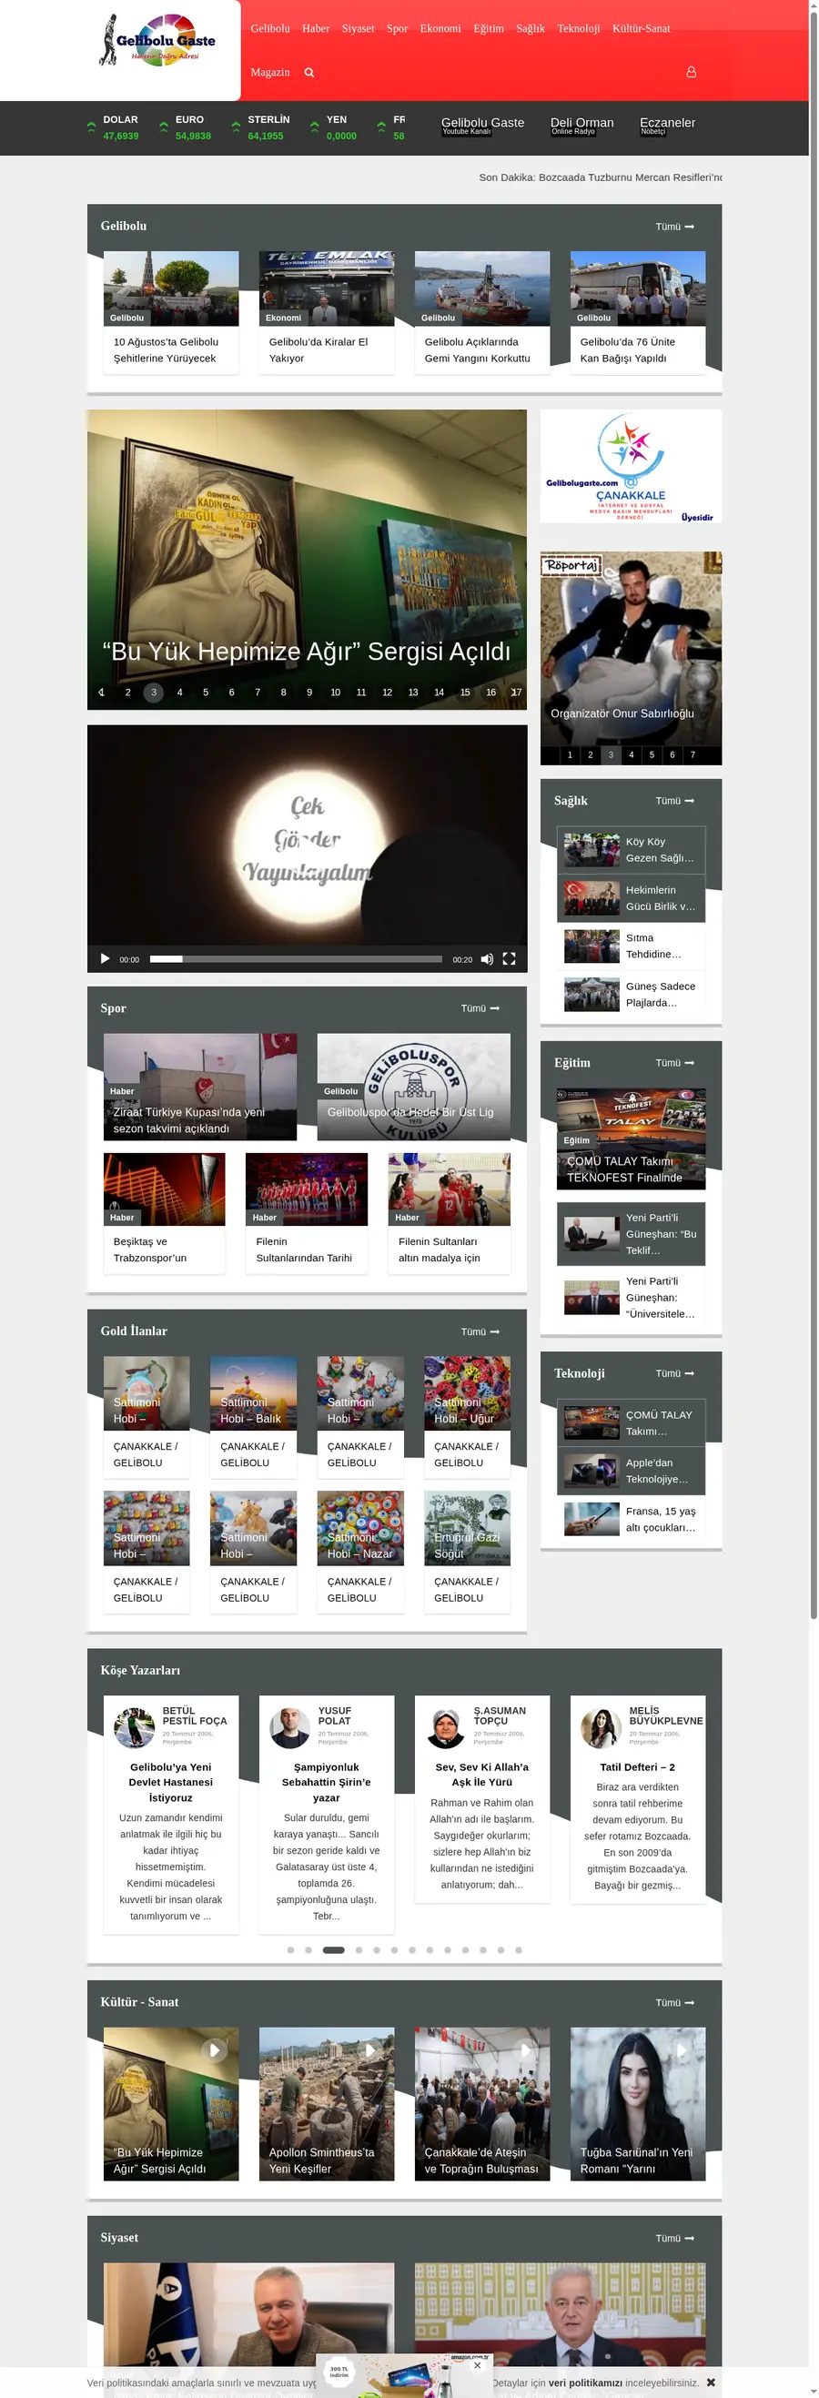
Task: Open 'Köy Köy Gezen Sağlı…' health article
Action: point(631,850)
